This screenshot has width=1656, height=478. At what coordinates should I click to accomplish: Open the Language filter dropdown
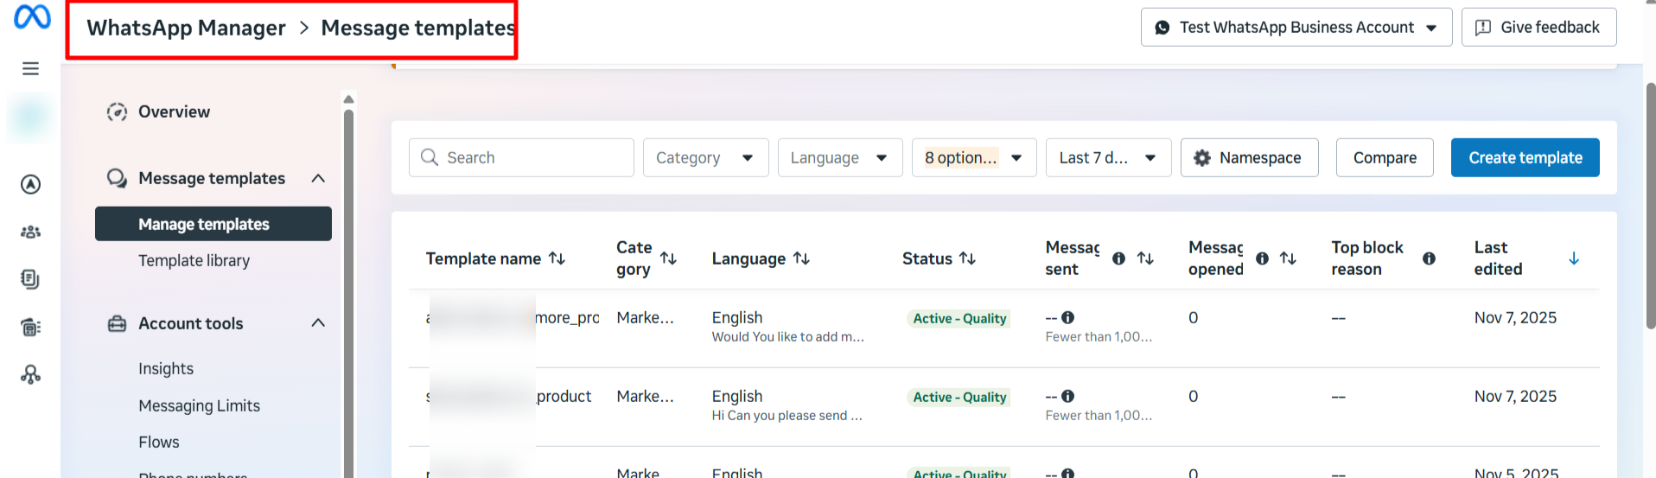(839, 158)
